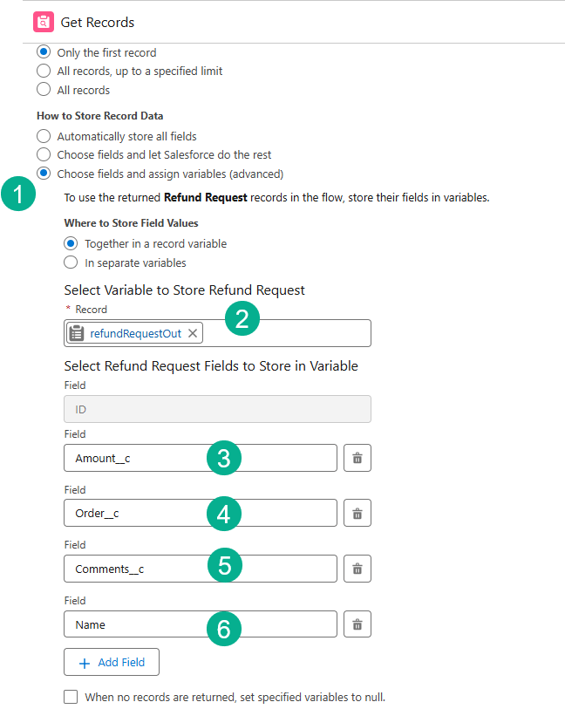The height and width of the screenshot is (709, 565).
Task: Remove refundRequestOut from Record field
Action: (193, 333)
